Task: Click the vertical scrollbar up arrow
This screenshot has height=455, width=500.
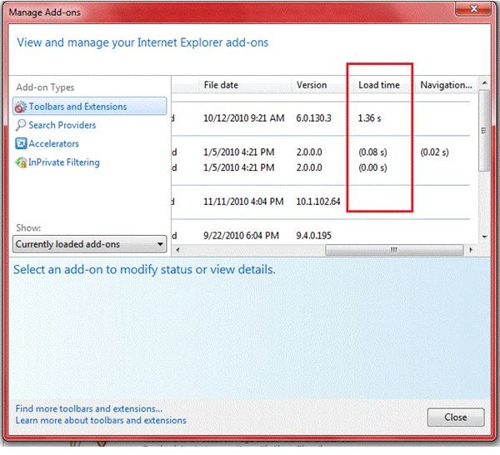Action: [484, 83]
